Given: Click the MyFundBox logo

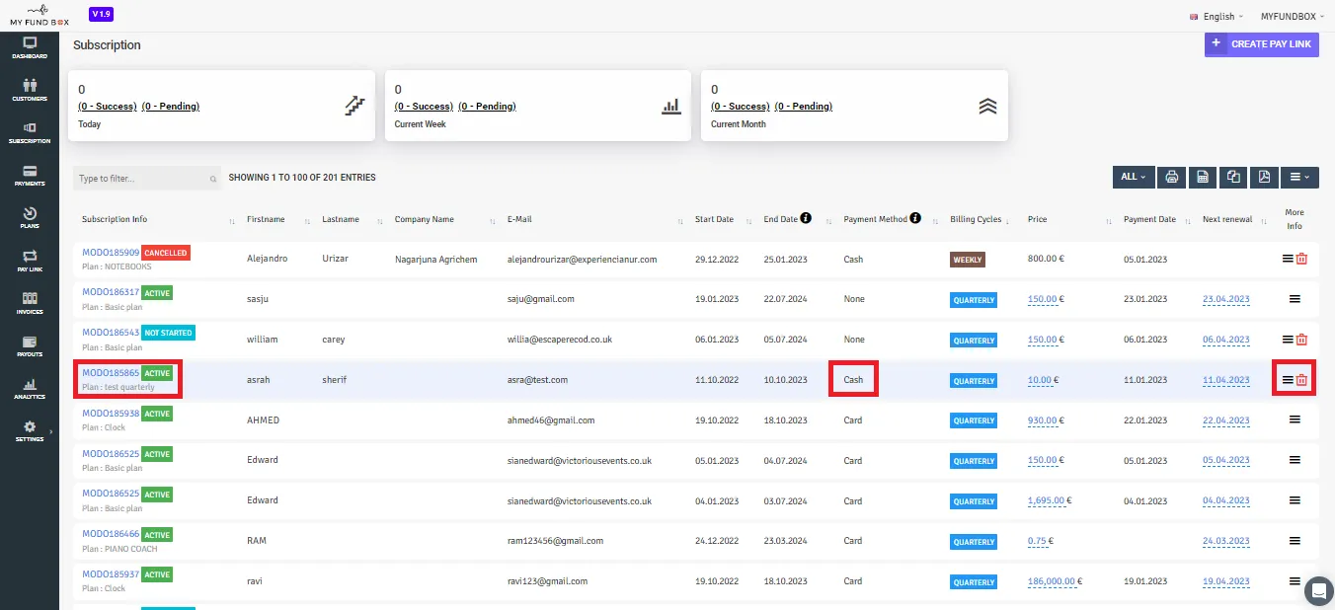Looking at the screenshot, I should (39, 15).
